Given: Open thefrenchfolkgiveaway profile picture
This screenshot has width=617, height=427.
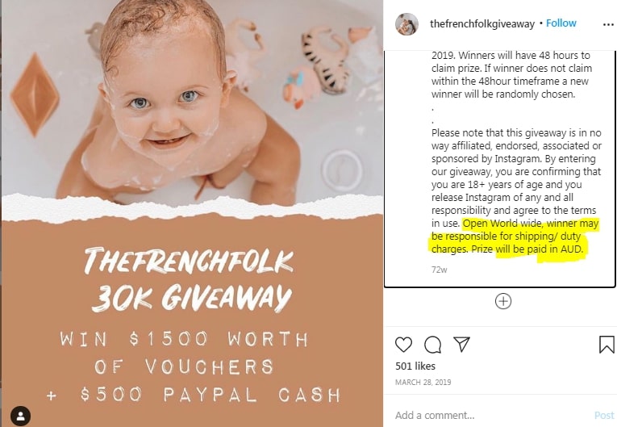Looking at the screenshot, I should point(406,24).
